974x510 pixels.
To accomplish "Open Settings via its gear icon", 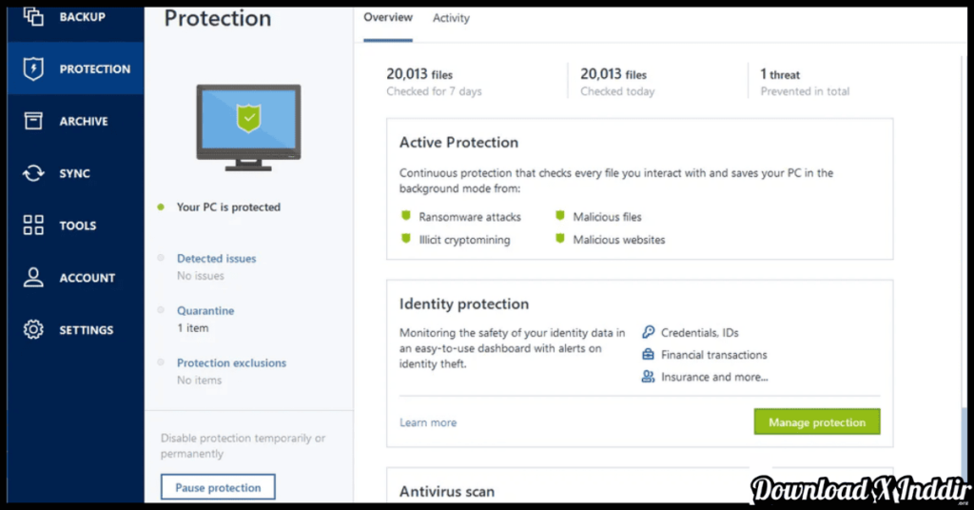I will [33, 329].
